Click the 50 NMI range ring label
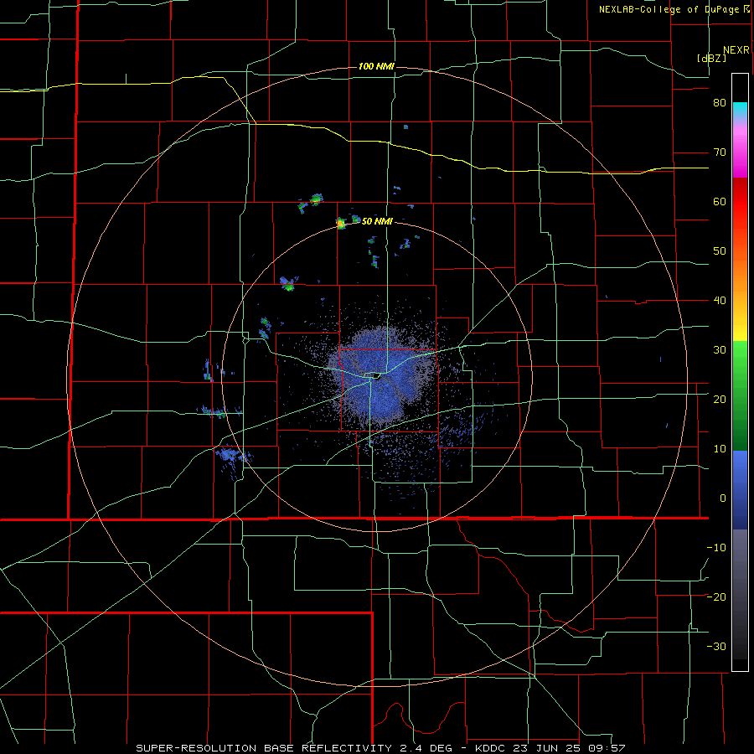Viewport: 754px width, 754px height. 377,221
